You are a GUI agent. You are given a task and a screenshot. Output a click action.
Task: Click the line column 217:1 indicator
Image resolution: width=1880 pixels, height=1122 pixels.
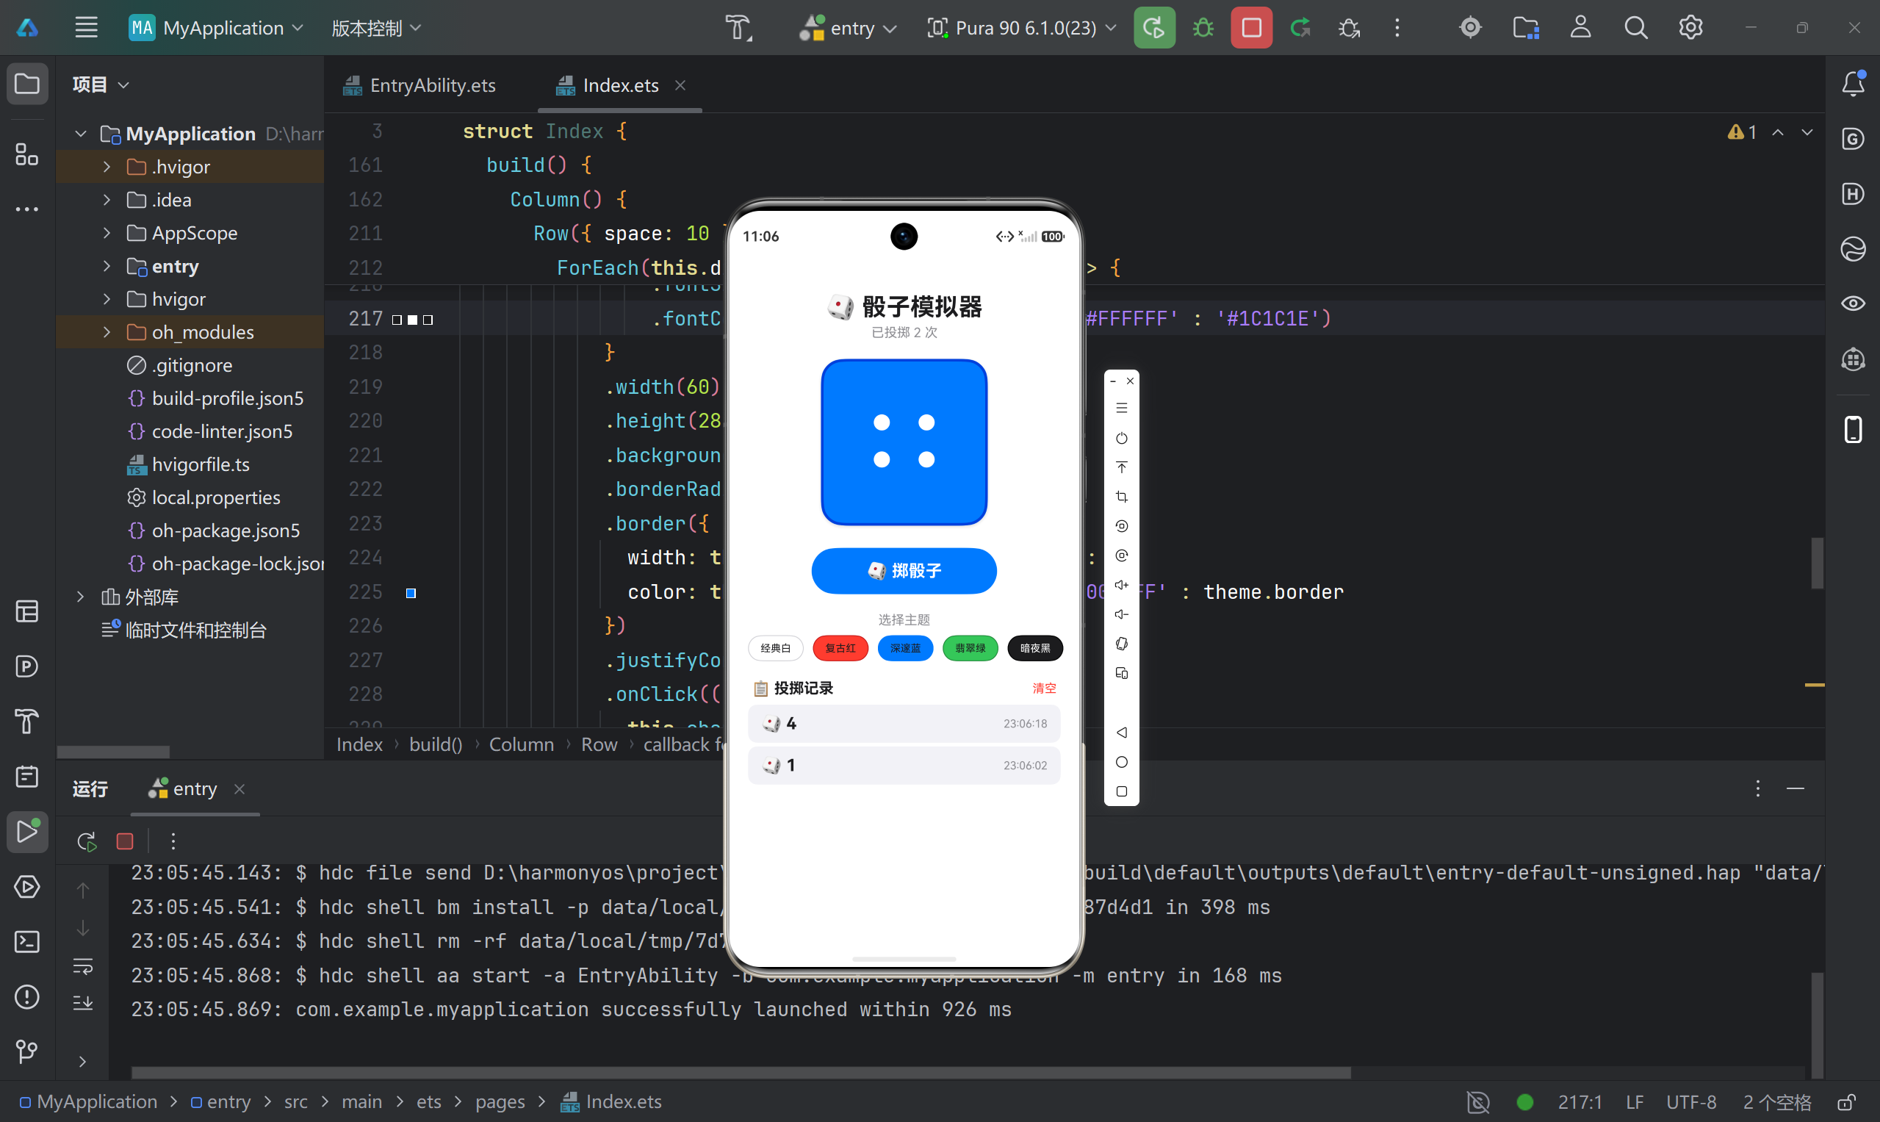pyautogui.click(x=1580, y=1102)
